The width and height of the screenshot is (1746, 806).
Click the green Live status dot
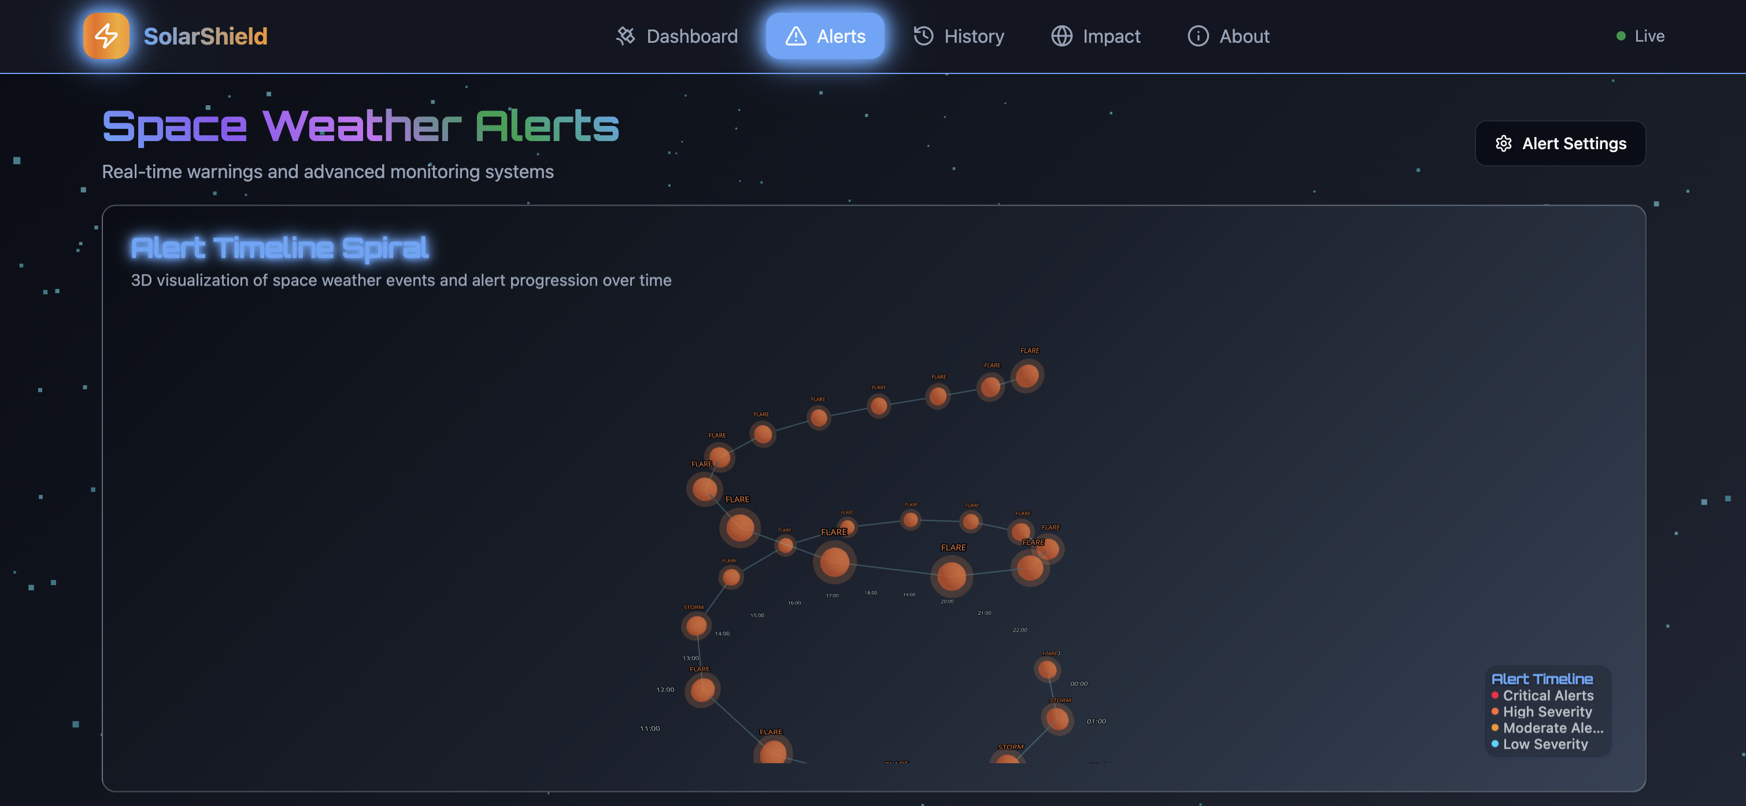coord(1620,36)
